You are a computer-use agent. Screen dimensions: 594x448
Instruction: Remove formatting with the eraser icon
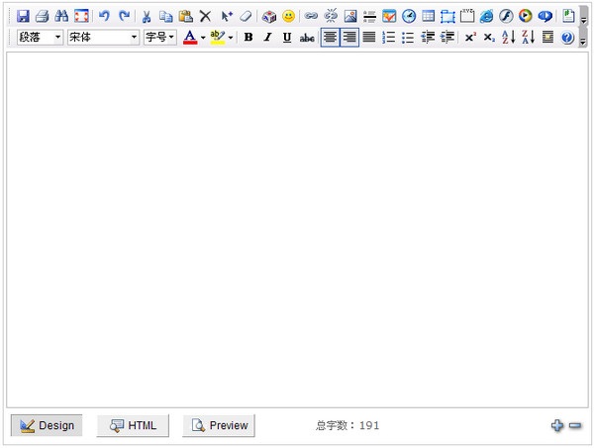pos(246,16)
